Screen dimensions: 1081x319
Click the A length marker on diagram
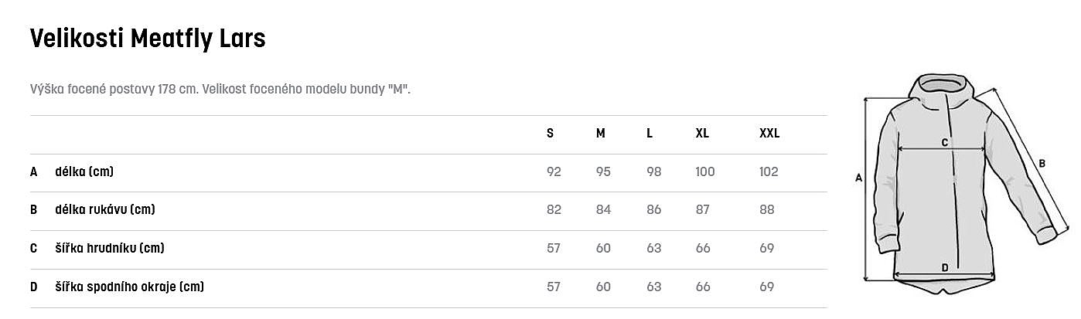[858, 178]
